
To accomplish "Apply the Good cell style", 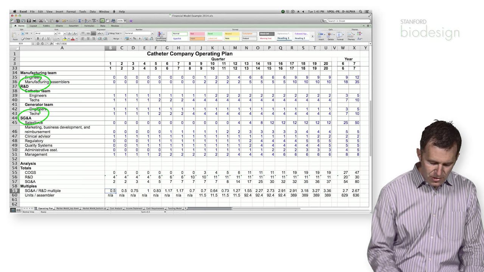I will [x=215, y=34].
